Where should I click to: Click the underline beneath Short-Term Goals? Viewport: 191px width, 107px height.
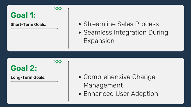coord(34,29)
